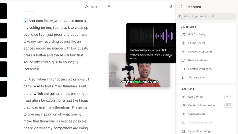Image resolution: width=238 pixels, height=134 pixels.
Task: Toggle the side panel layout icon
Action: tap(170, 6)
